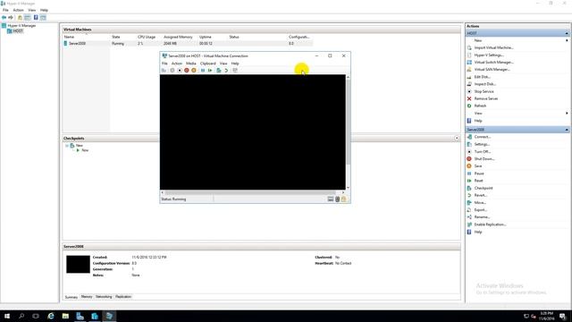Viewport: 572px width, 322px height.
Task: Click blue Help icon in Hyper-V Manager toolbar
Action: (36, 18)
